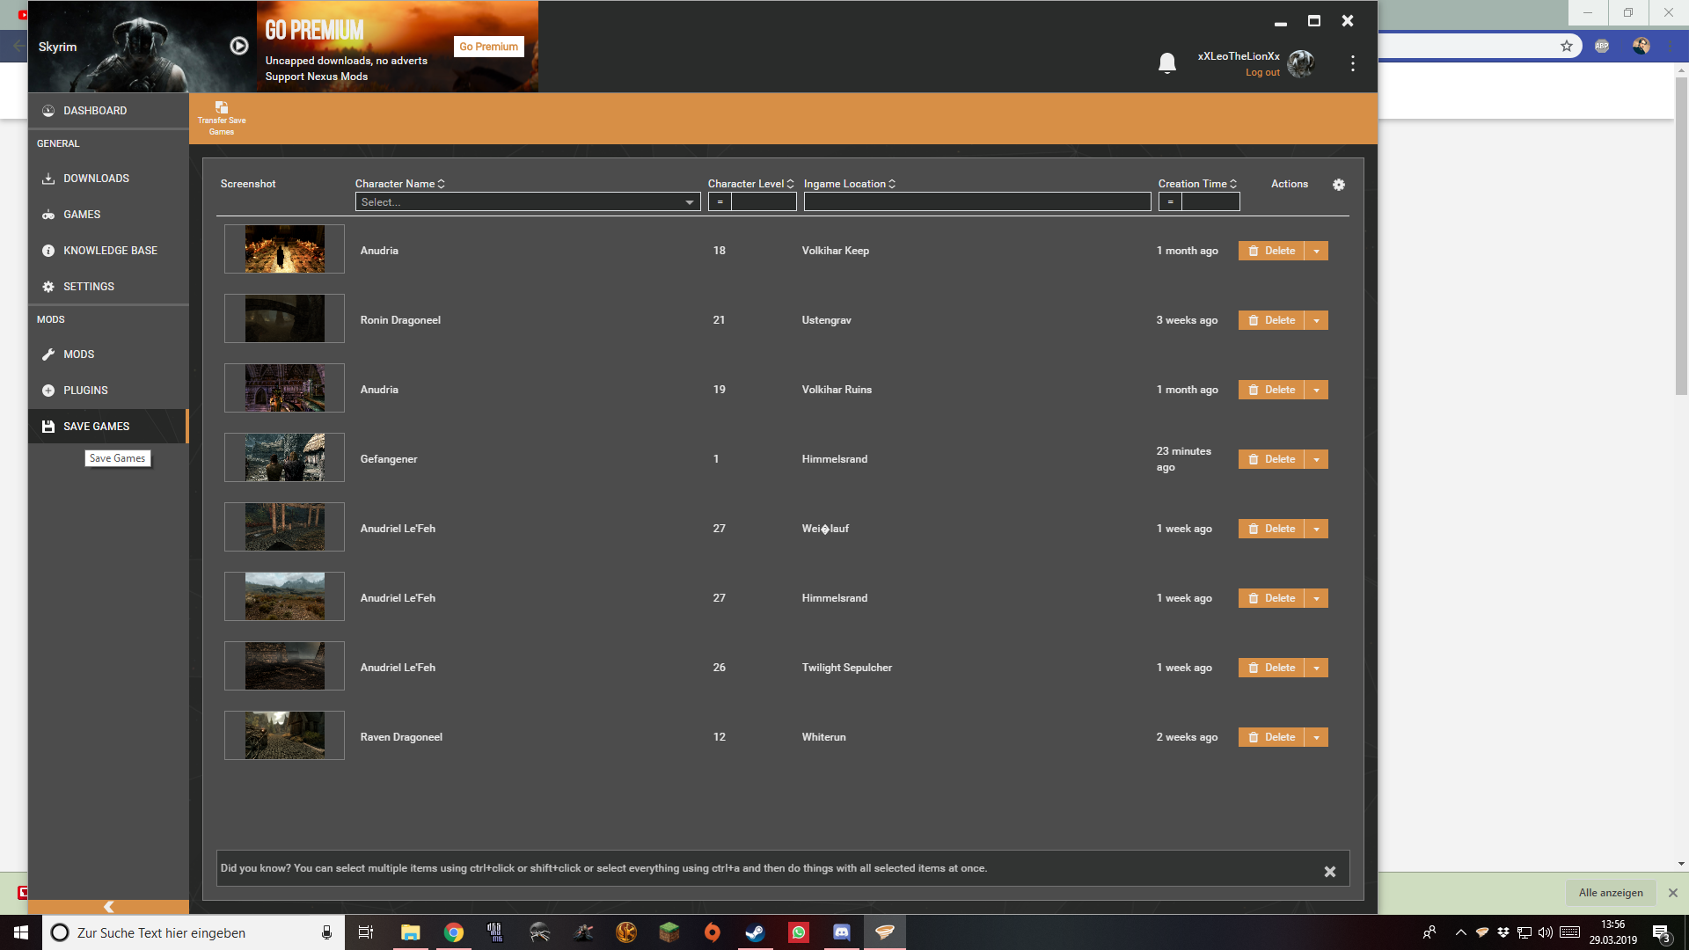Screen dimensions: 1689x950
Task: Expand delete options for Volkihar Keep save
Action: tap(1316, 251)
